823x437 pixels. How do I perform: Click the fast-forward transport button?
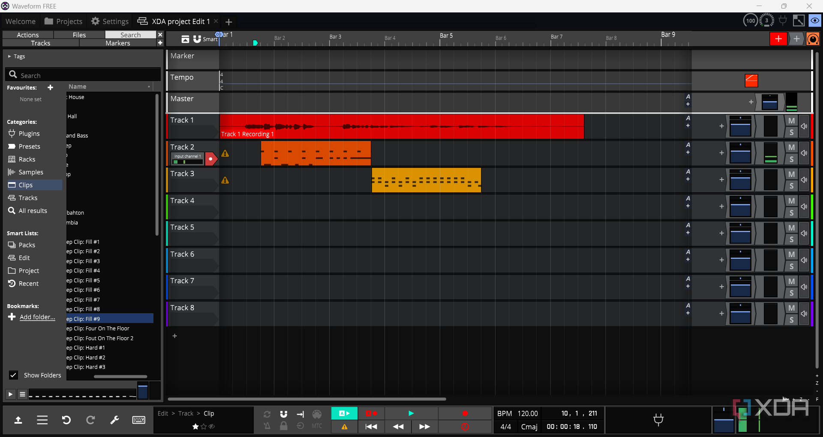point(424,427)
